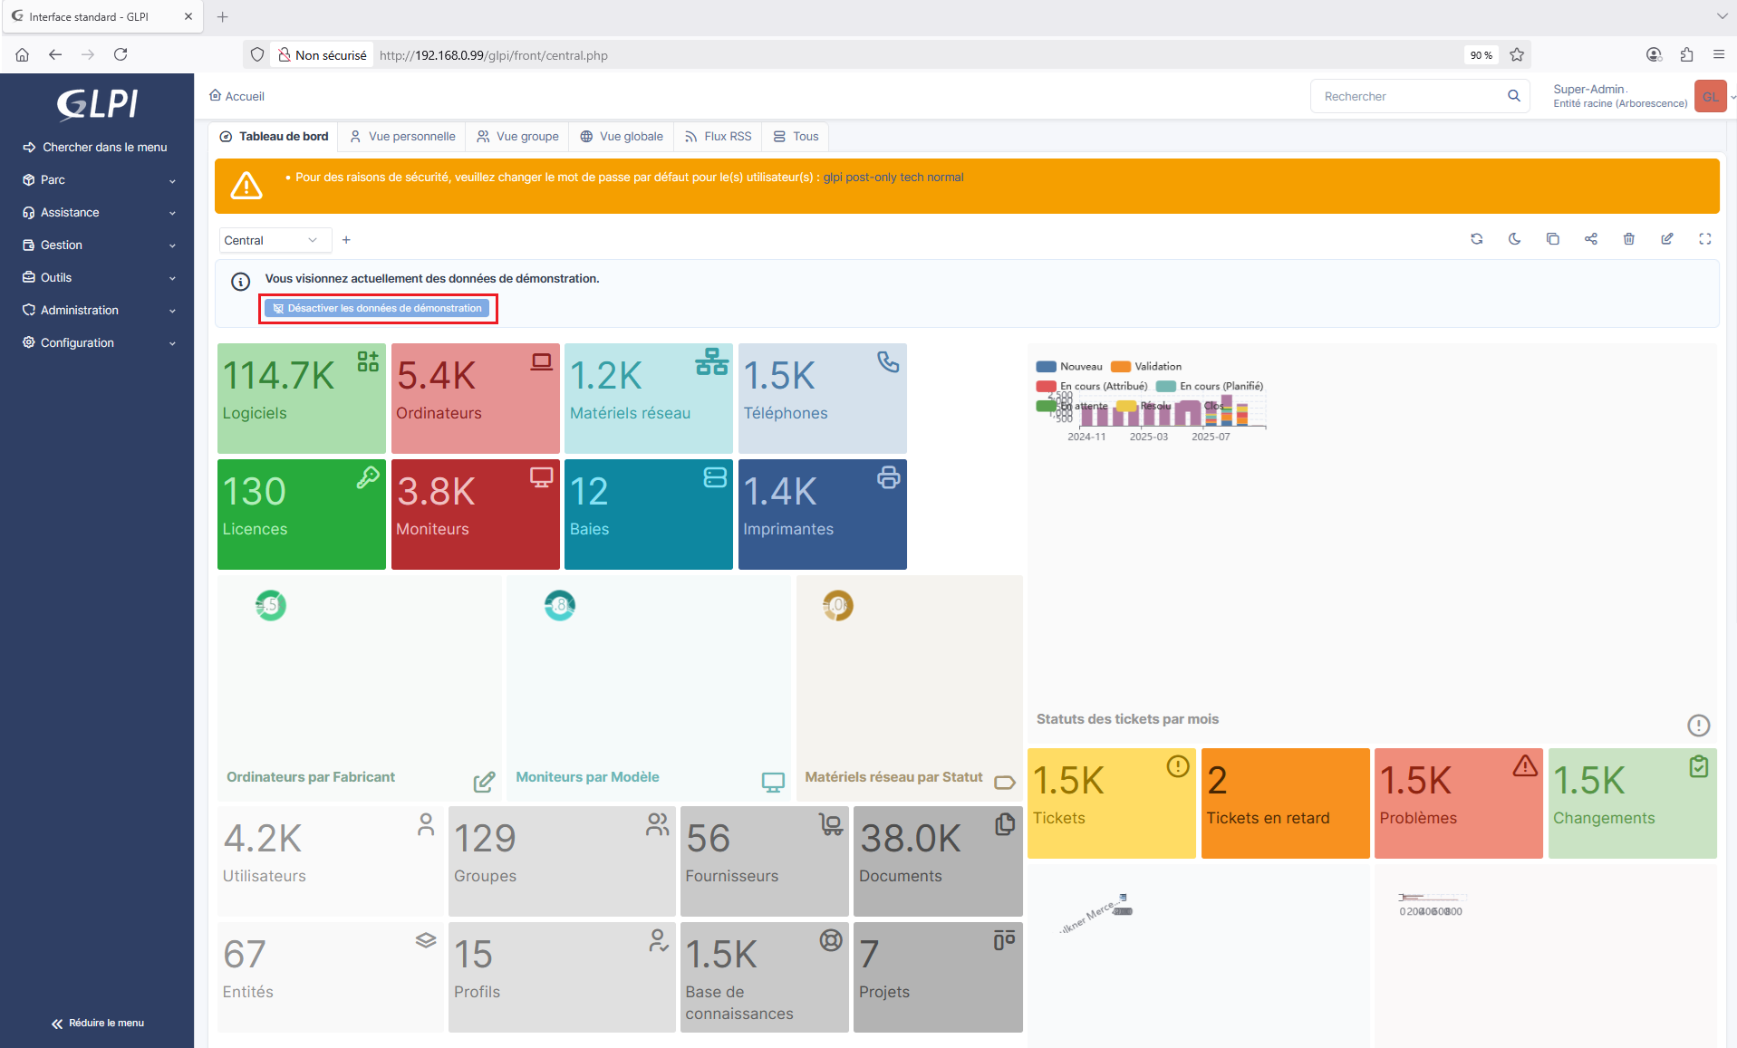Screen dimensions: 1737x1048
Task: Click the plus icon to add dashboard
Action: [x=346, y=240]
